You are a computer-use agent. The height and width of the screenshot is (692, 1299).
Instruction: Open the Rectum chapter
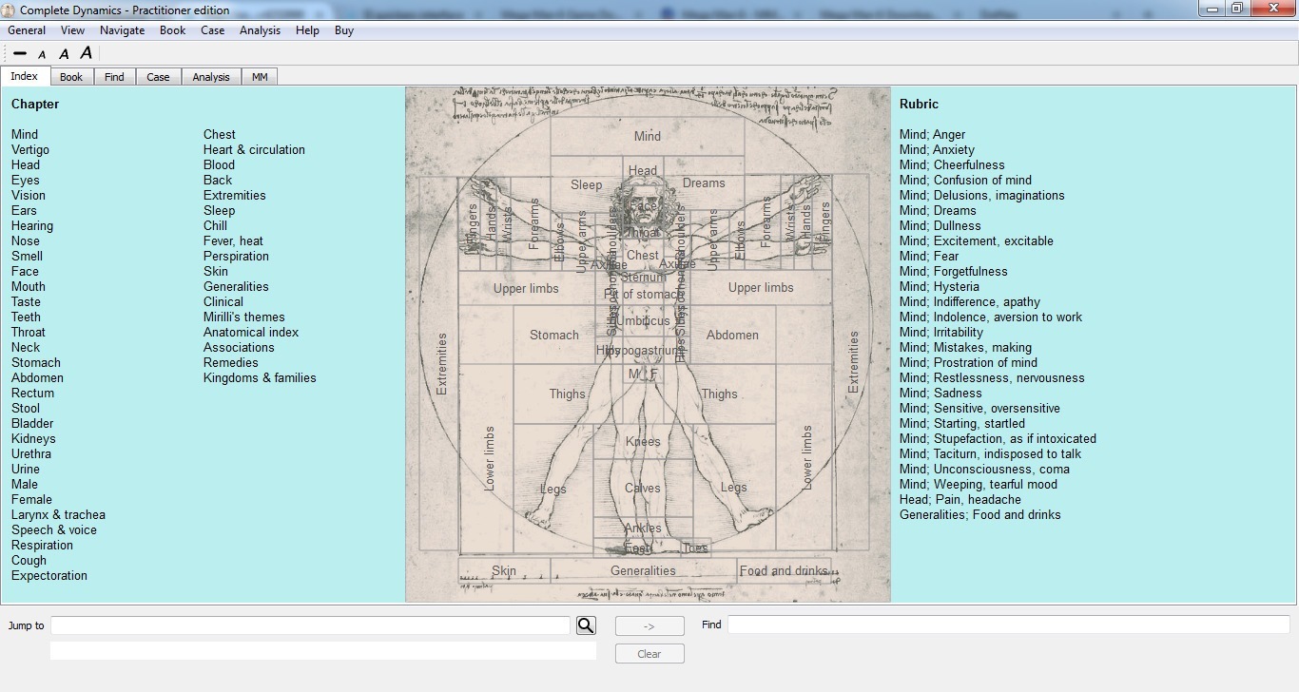(32, 393)
